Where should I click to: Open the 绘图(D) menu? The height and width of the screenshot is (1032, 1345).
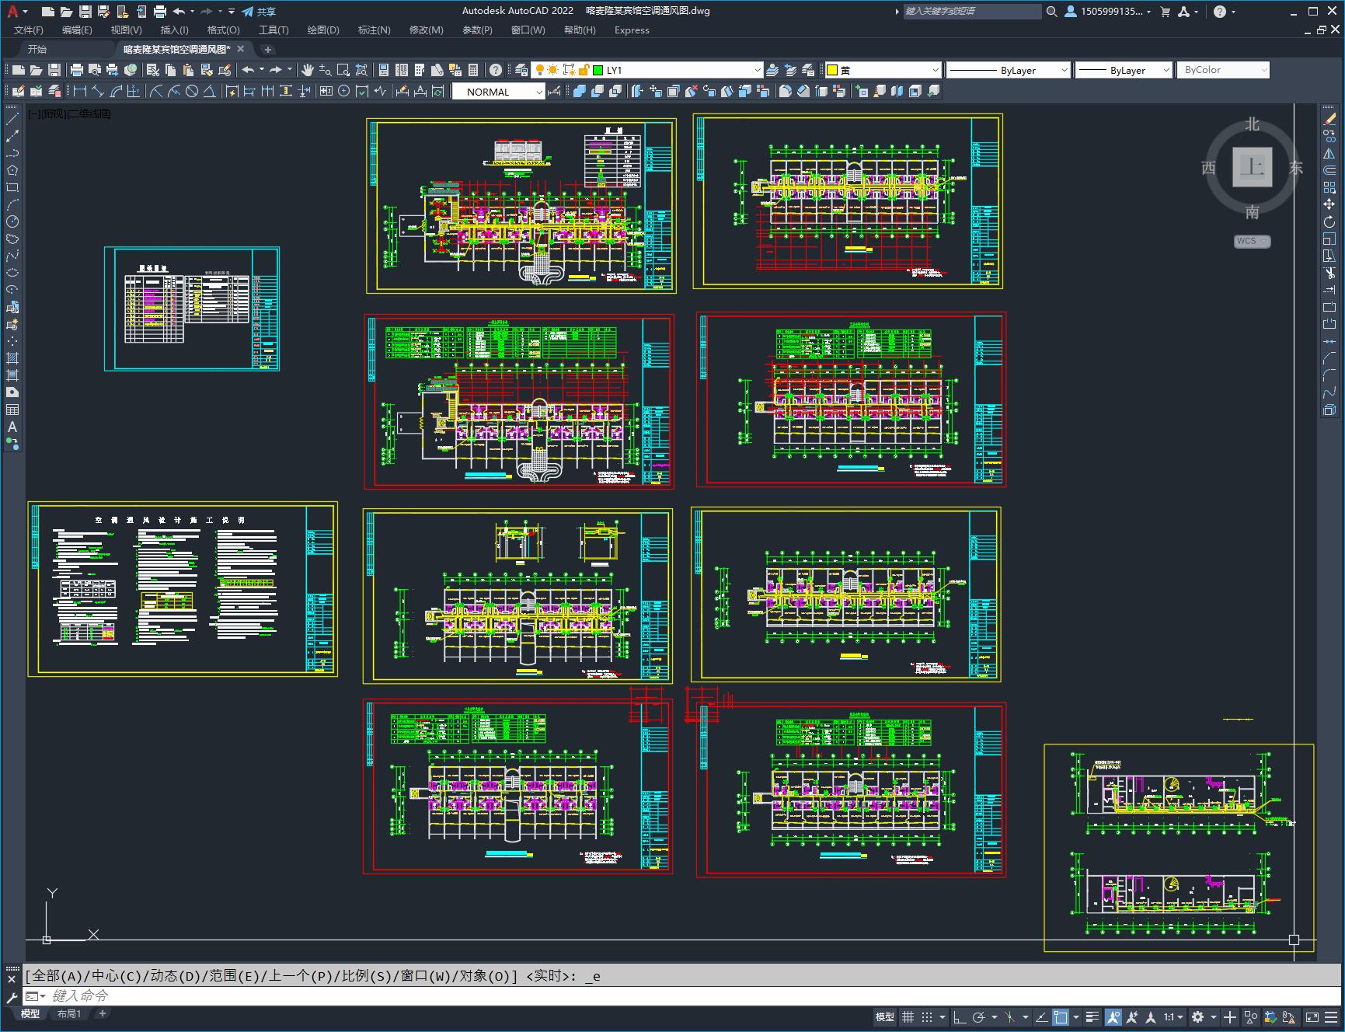tap(323, 30)
